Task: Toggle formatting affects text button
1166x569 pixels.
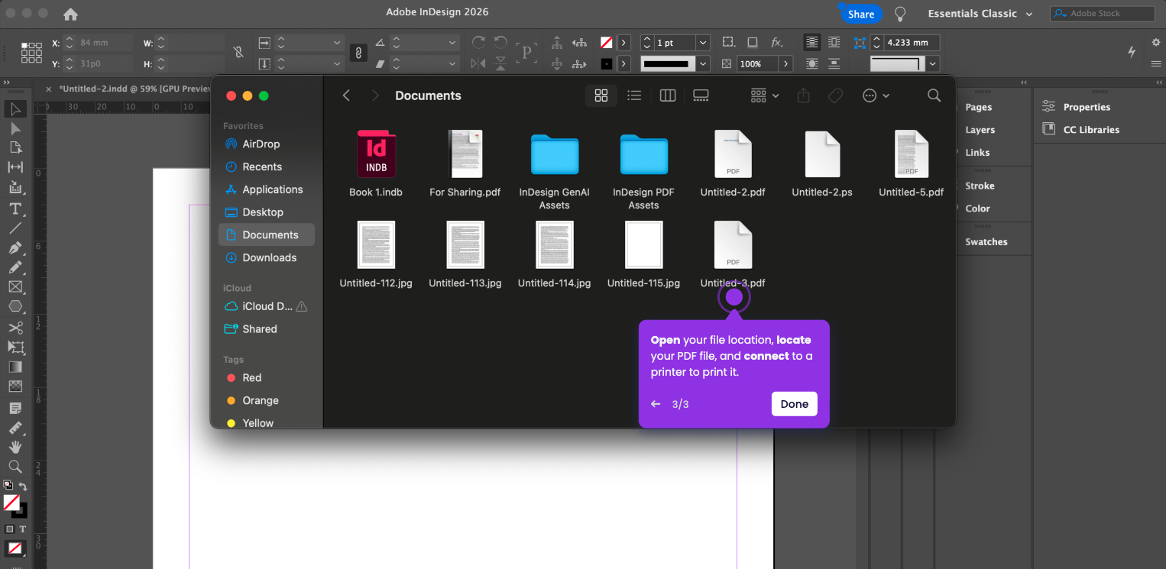Action: (22, 529)
